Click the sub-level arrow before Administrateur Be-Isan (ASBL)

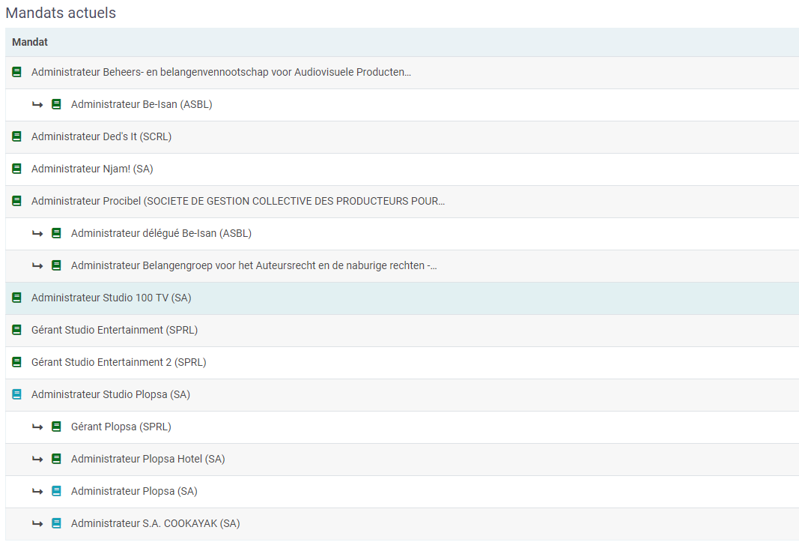[x=37, y=105]
